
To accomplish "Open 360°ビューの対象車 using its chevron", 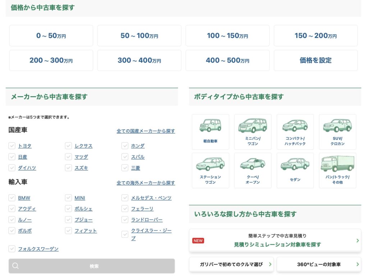I will tap(357, 264).
